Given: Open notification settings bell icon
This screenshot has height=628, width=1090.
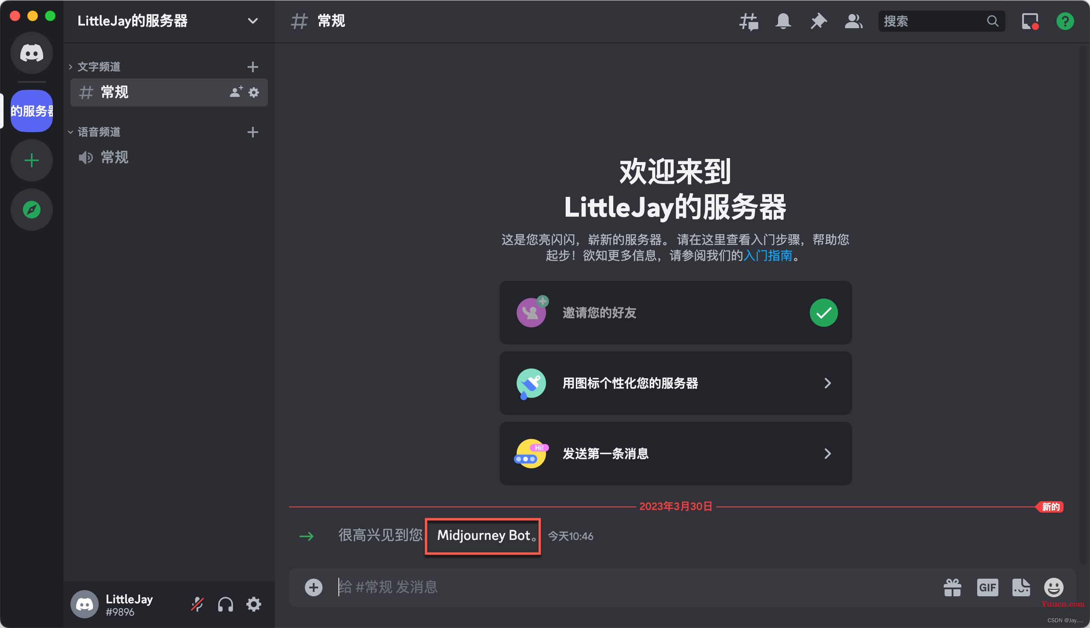Looking at the screenshot, I should click(x=783, y=21).
